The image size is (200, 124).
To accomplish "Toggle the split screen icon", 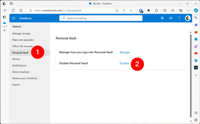I will 165,10.
